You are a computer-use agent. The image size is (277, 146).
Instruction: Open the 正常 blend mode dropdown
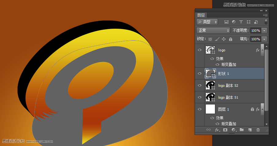pos(213,31)
